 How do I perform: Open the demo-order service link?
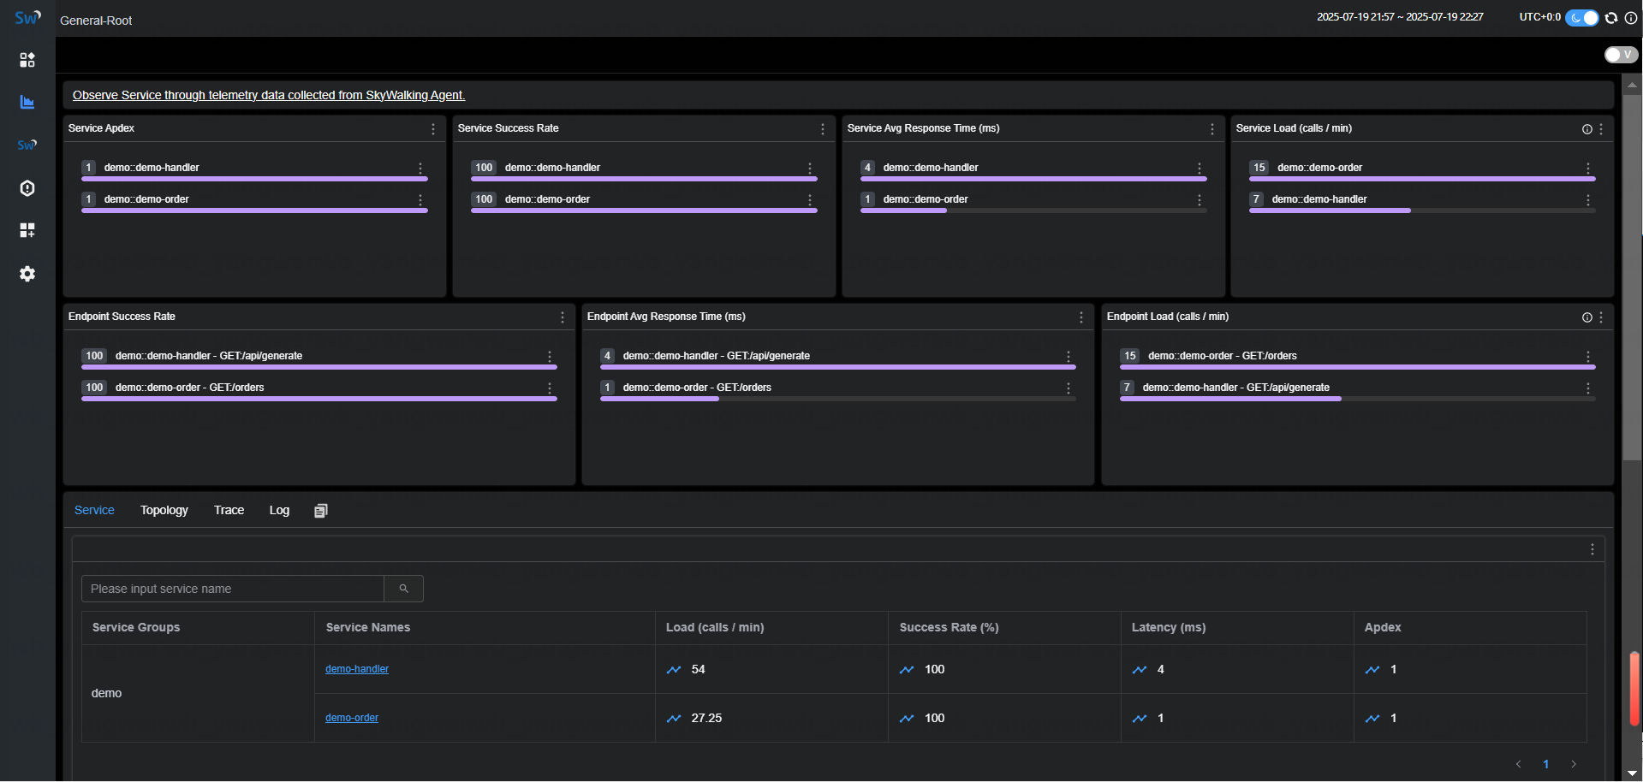point(352,718)
